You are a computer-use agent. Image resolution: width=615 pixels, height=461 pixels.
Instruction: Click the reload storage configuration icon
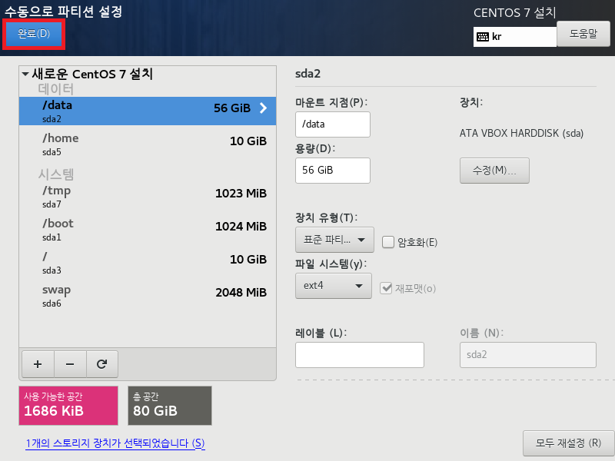tap(102, 364)
